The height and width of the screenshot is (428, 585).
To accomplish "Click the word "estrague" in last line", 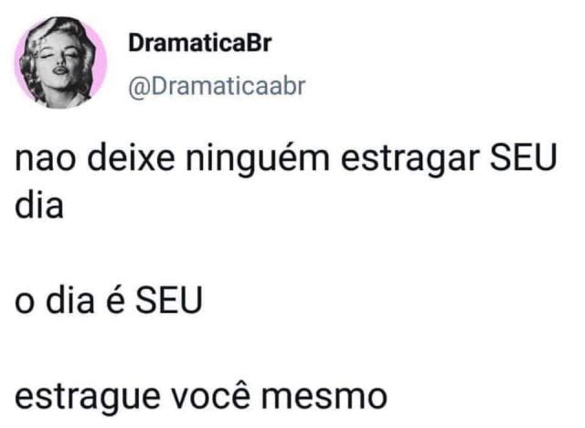I will (x=88, y=399).
